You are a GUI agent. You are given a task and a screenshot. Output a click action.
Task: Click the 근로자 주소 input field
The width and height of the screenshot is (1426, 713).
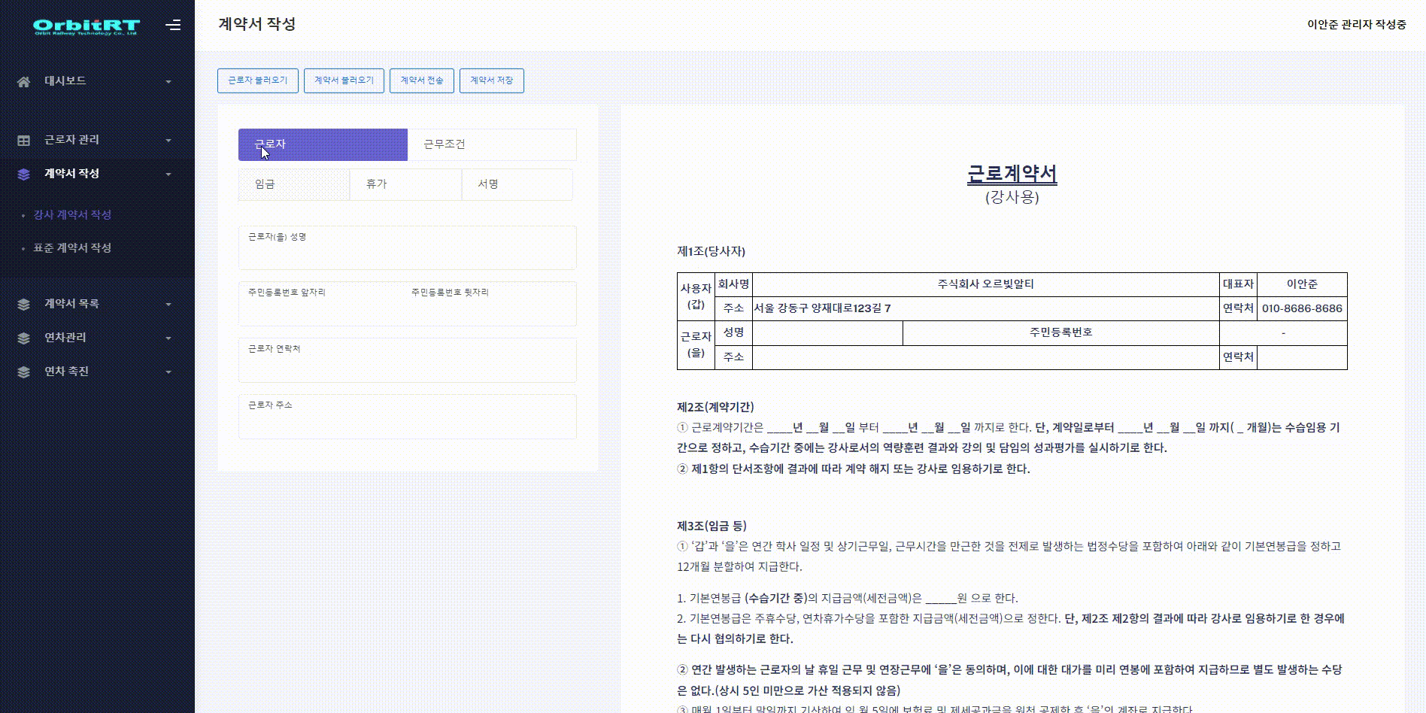pyautogui.click(x=407, y=423)
